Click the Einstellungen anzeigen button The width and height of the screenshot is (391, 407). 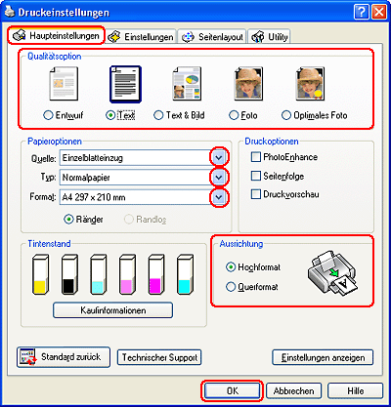click(x=323, y=357)
